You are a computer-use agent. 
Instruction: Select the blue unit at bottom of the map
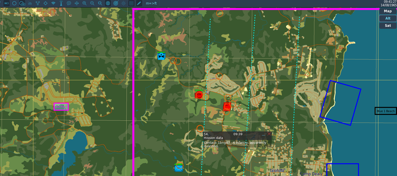pyautogui.click(x=179, y=167)
